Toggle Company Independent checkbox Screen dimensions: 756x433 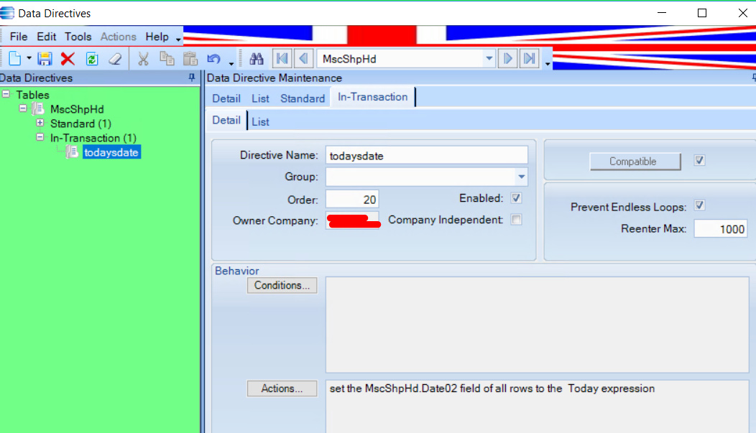pyautogui.click(x=516, y=220)
